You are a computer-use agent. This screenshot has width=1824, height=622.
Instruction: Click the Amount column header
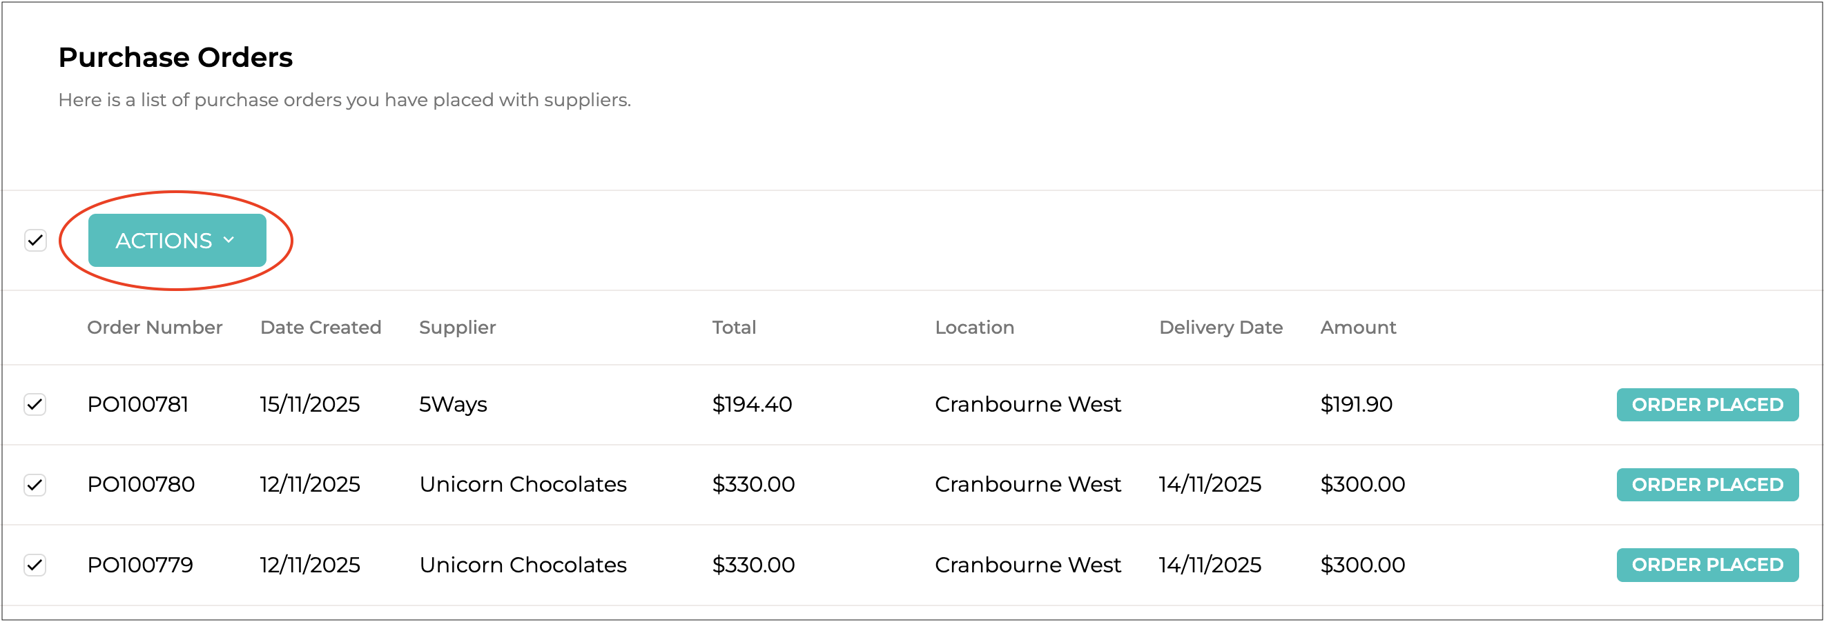click(1357, 328)
